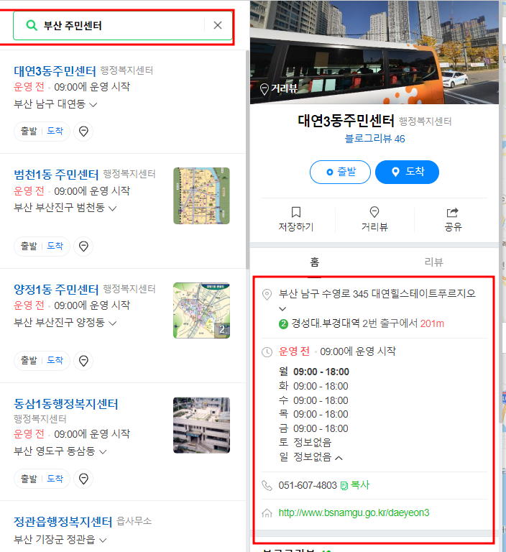Clear the search field with the X icon
The height and width of the screenshot is (552, 506).
click(x=218, y=25)
